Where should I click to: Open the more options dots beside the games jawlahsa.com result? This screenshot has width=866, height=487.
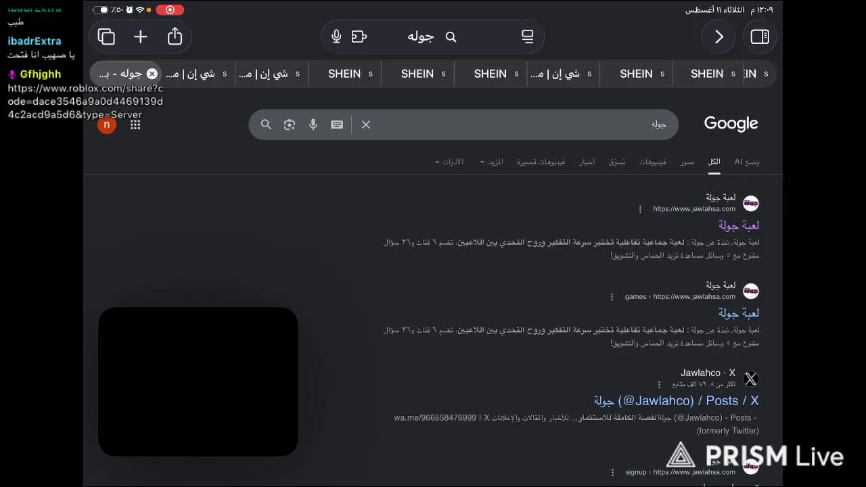[x=612, y=297]
